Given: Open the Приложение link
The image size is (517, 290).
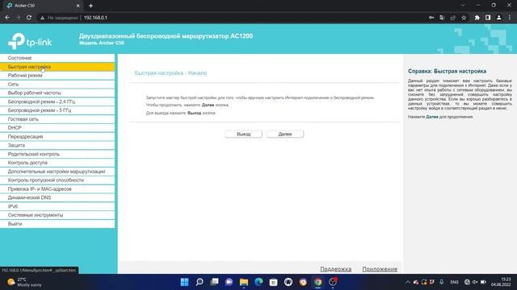Looking at the screenshot, I should click(380, 269).
